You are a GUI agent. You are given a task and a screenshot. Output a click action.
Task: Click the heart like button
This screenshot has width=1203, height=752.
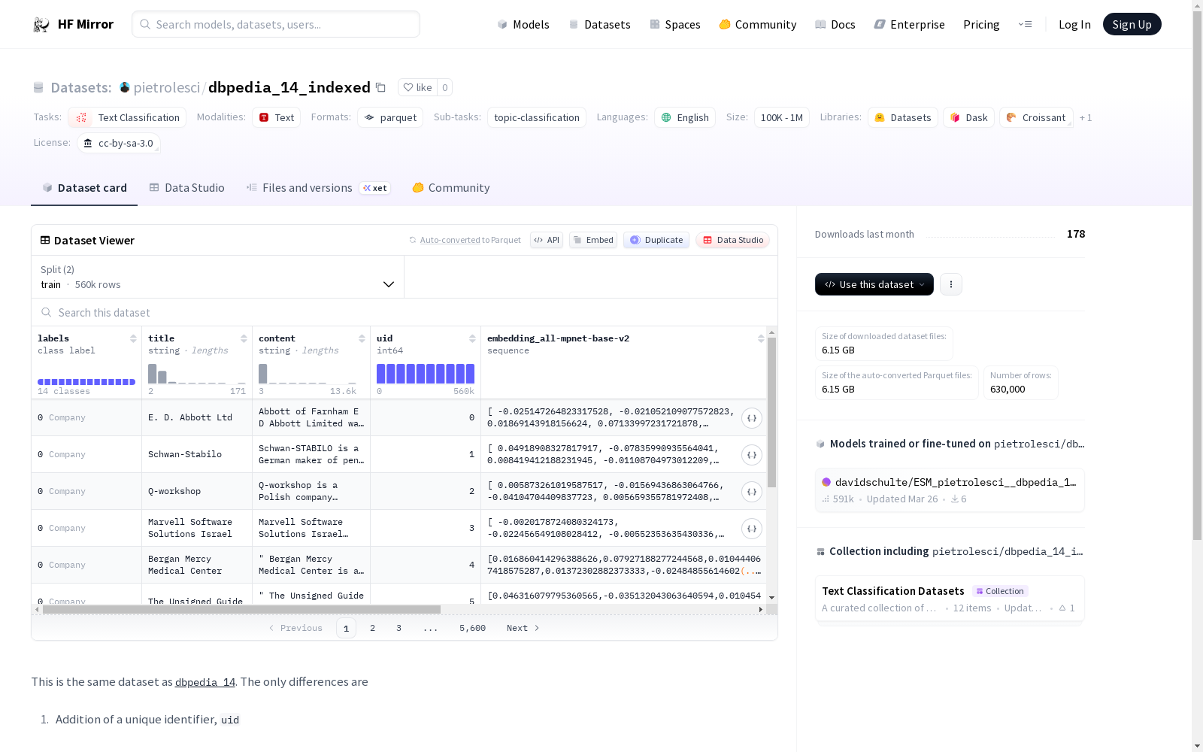click(x=417, y=88)
